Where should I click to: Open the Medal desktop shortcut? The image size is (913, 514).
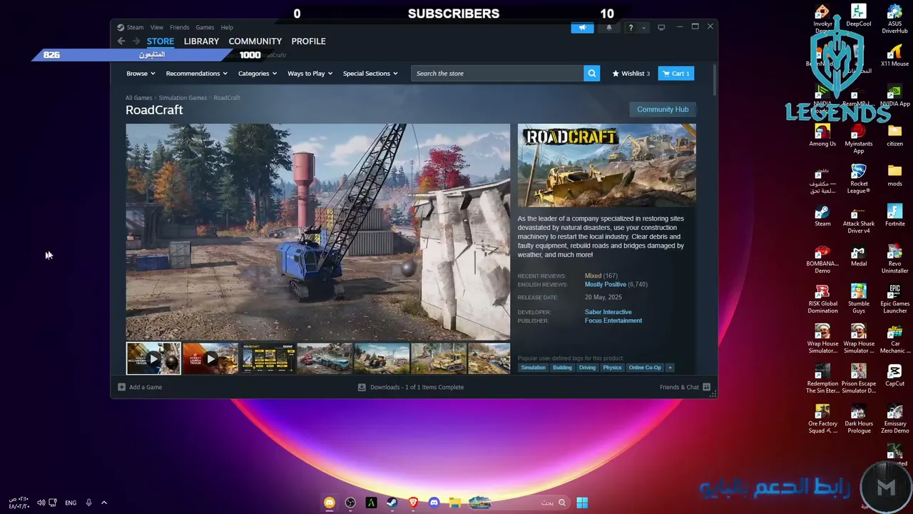(x=859, y=256)
